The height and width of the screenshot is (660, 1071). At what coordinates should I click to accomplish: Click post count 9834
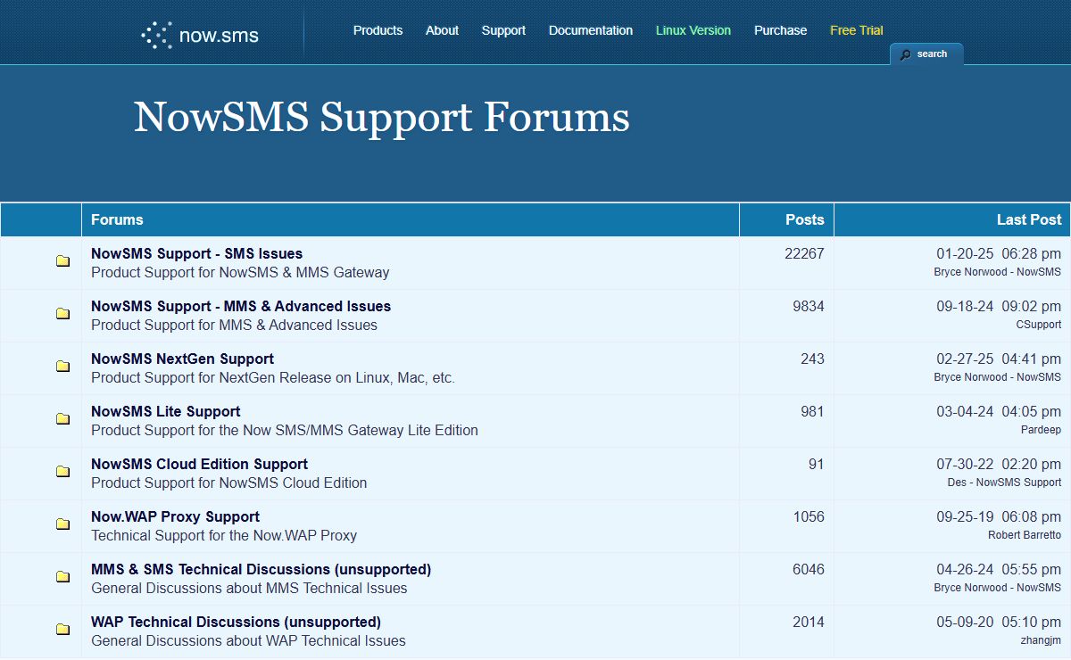(x=809, y=306)
